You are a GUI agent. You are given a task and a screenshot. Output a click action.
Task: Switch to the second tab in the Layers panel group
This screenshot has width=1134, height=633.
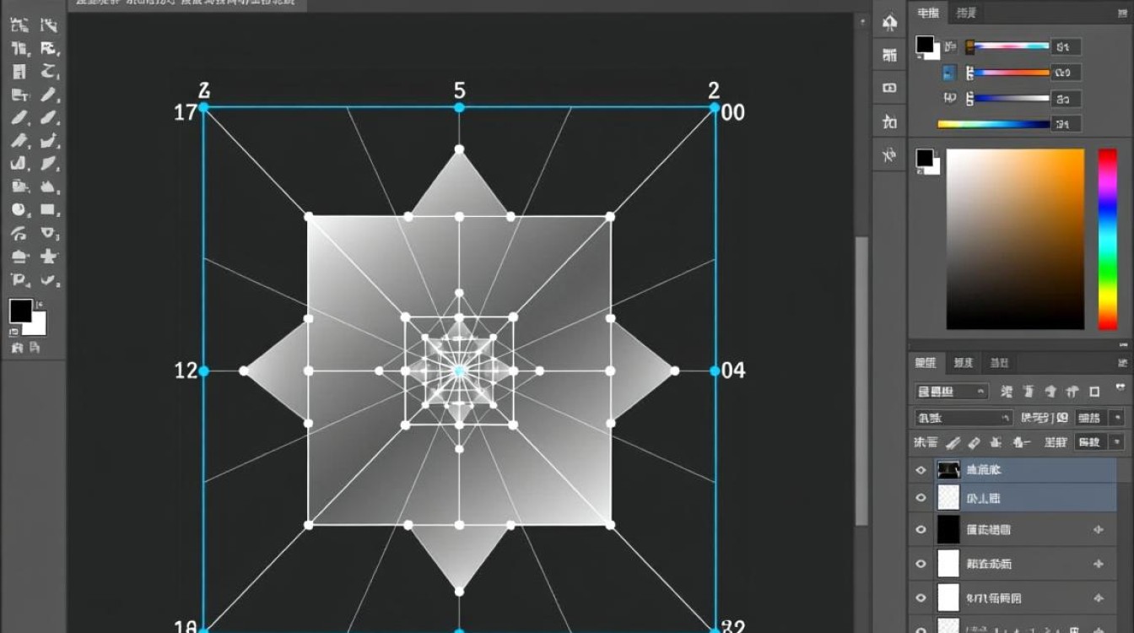tap(963, 363)
